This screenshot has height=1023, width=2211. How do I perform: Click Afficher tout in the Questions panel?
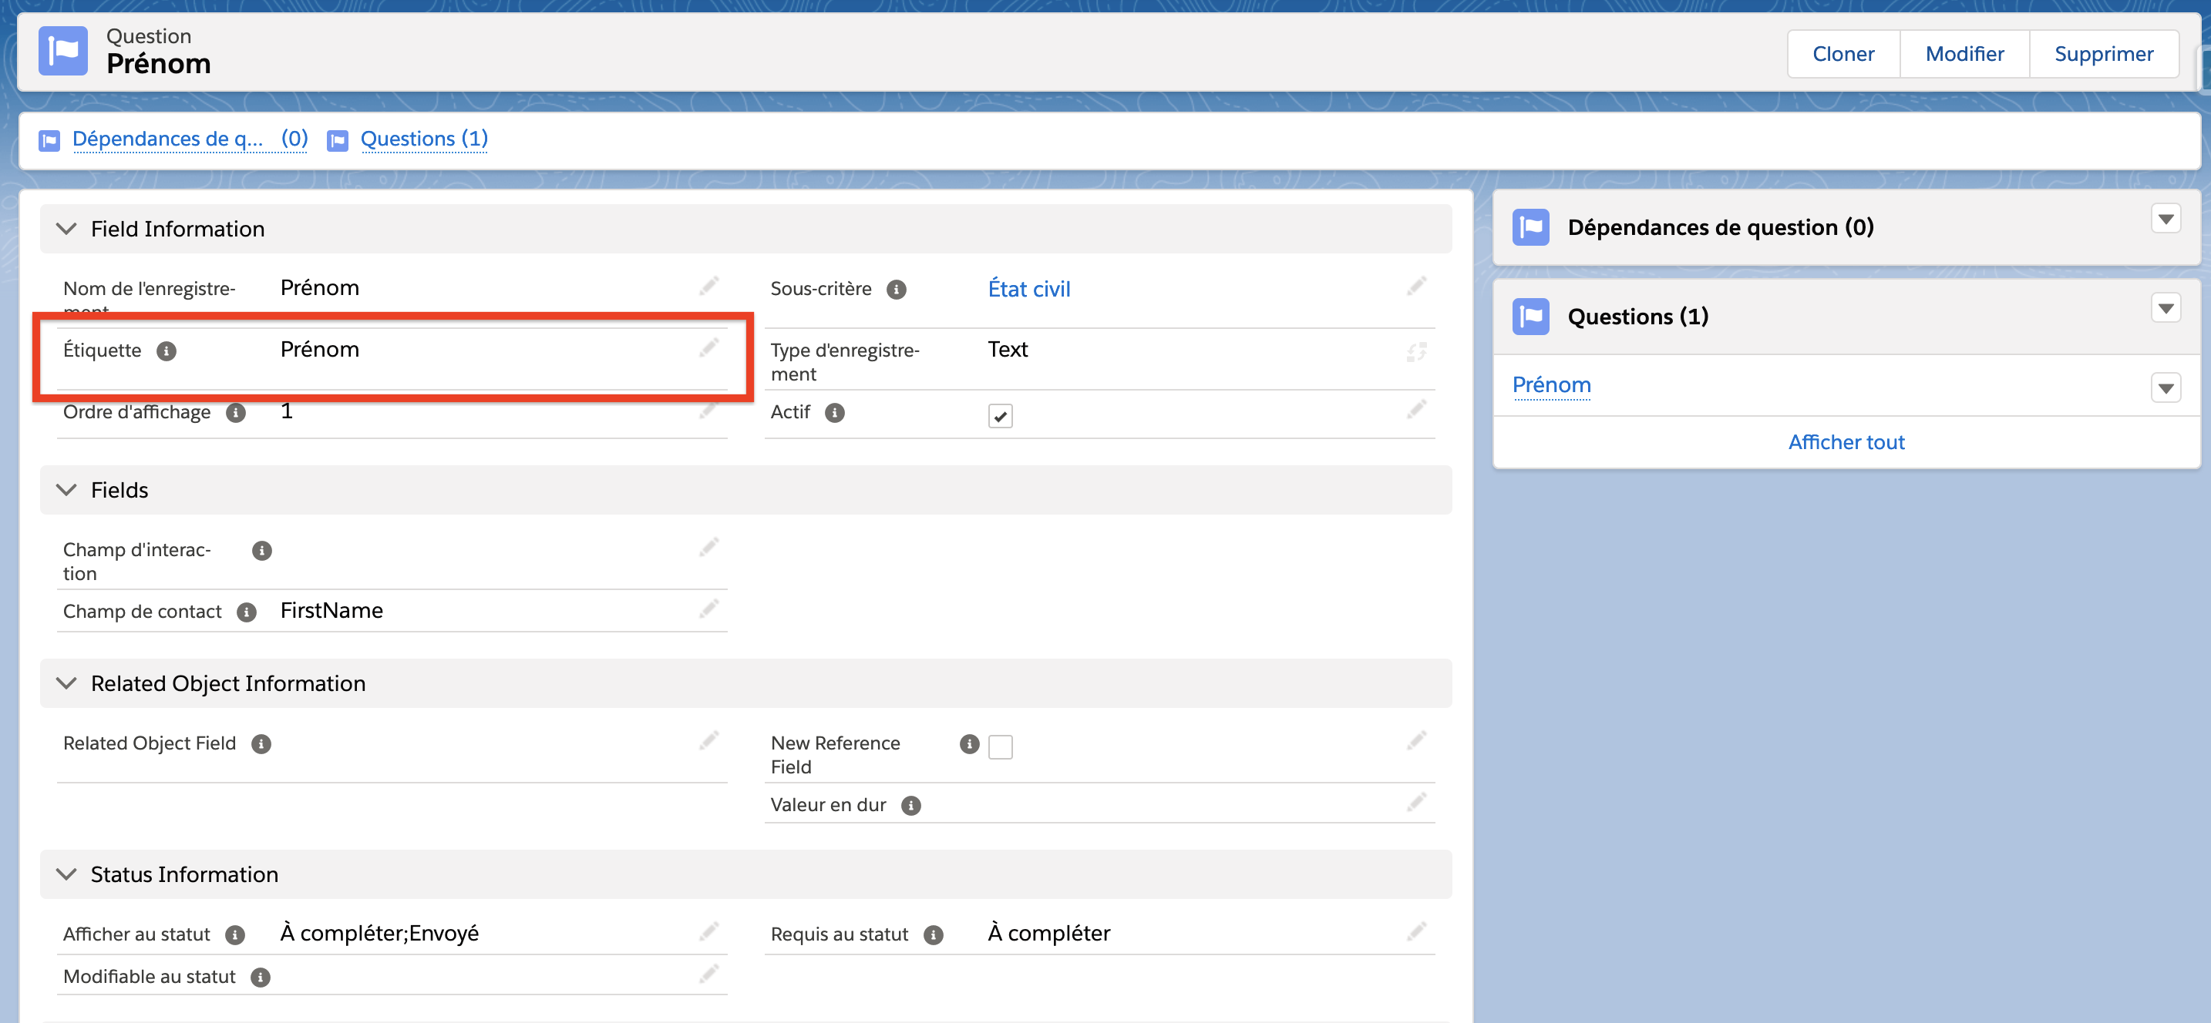1846,442
